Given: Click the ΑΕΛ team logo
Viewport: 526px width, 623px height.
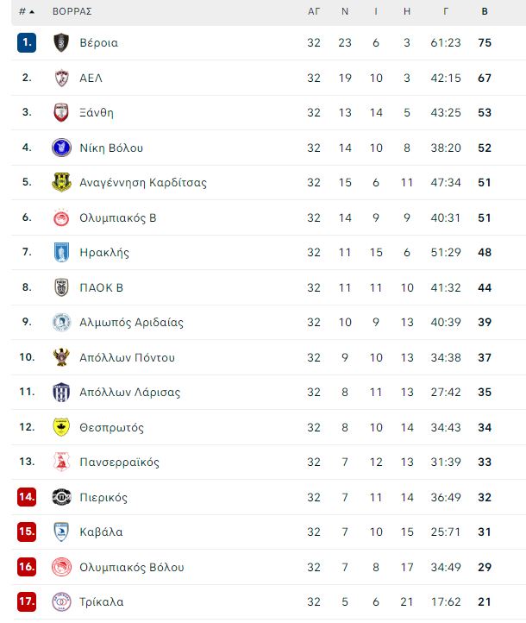Looking at the screenshot, I should (61, 78).
